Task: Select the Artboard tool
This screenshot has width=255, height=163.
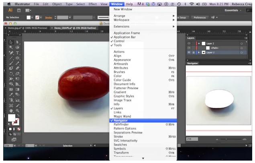Action: pyautogui.click(x=11, y=105)
